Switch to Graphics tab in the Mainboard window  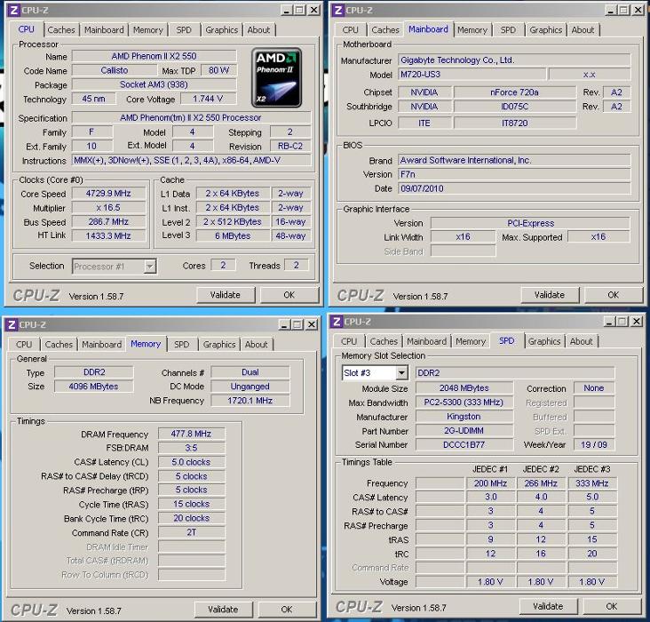pos(546,30)
